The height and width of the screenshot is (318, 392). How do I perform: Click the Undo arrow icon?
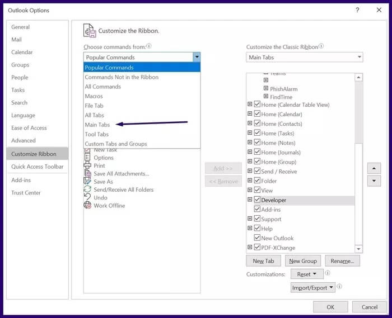tap(87, 197)
